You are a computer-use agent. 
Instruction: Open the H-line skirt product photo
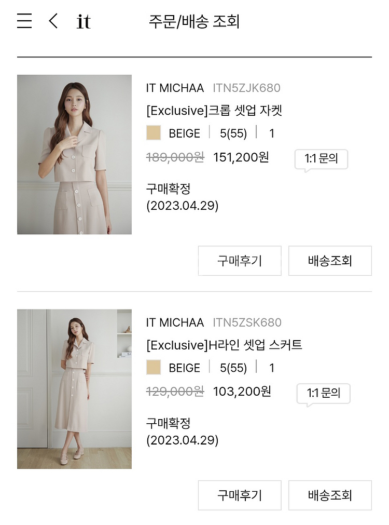pyautogui.click(x=74, y=389)
